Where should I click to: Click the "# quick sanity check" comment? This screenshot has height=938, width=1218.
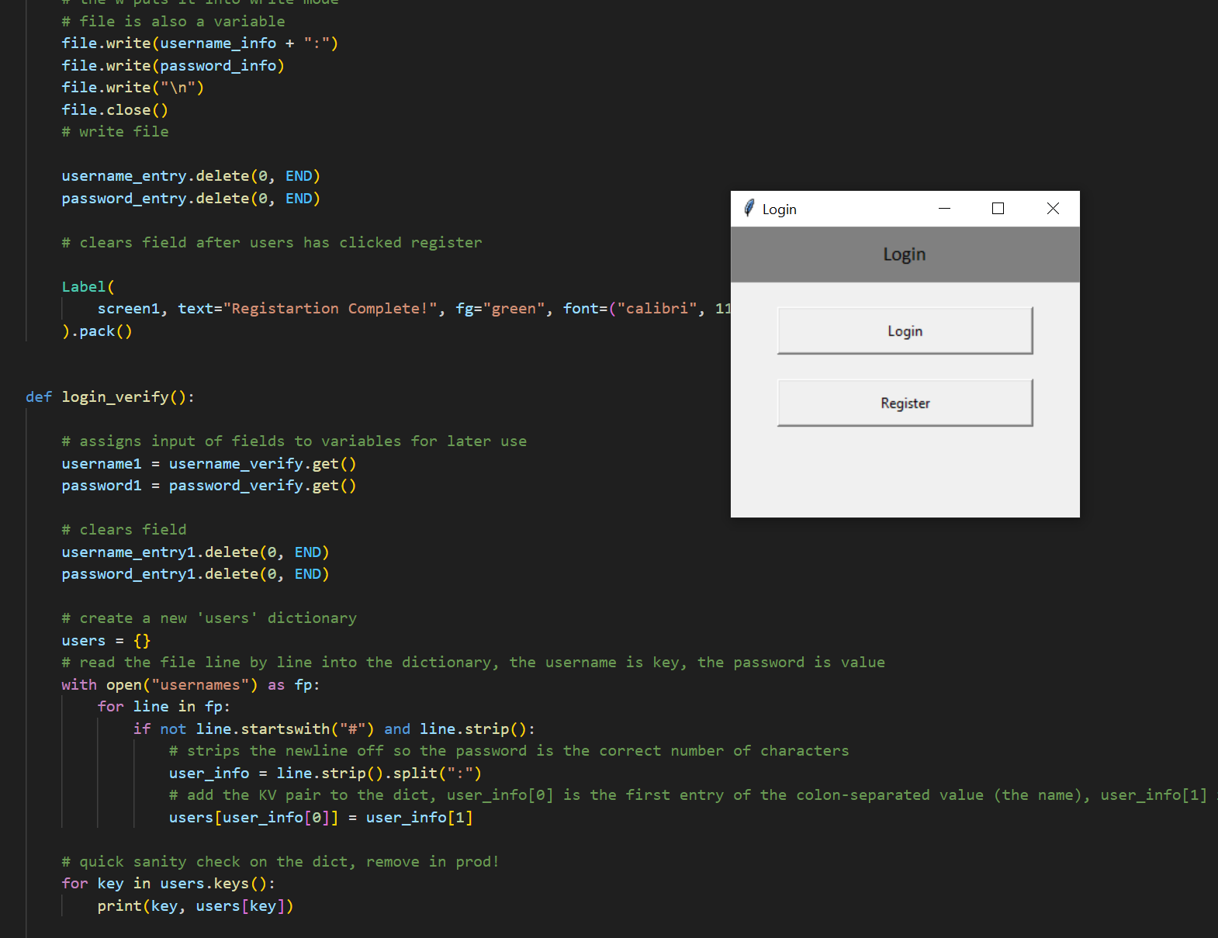[280, 862]
